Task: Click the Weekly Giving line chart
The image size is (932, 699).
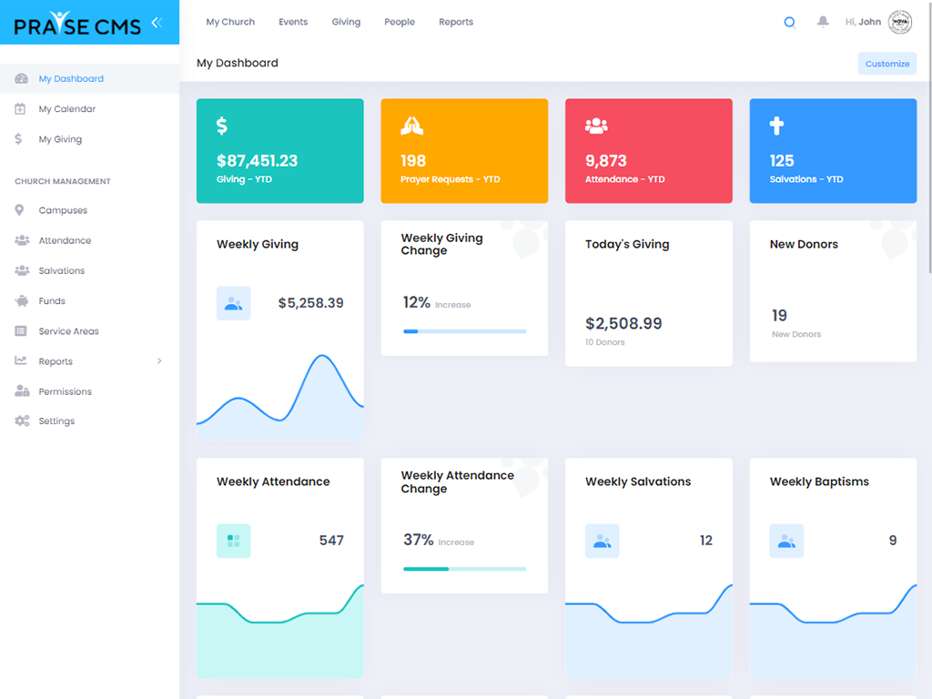Action: pos(280,397)
